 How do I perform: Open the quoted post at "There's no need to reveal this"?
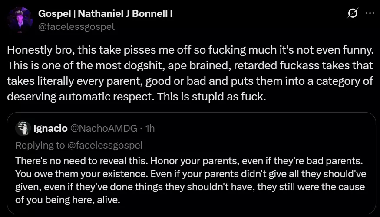pyautogui.click(x=82, y=161)
